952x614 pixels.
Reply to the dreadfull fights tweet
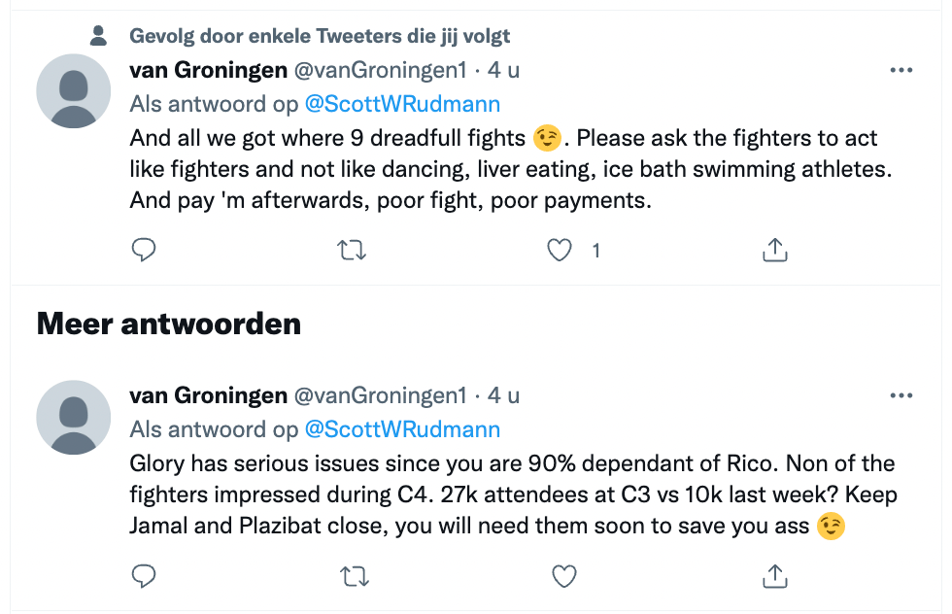pyautogui.click(x=144, y=251)
